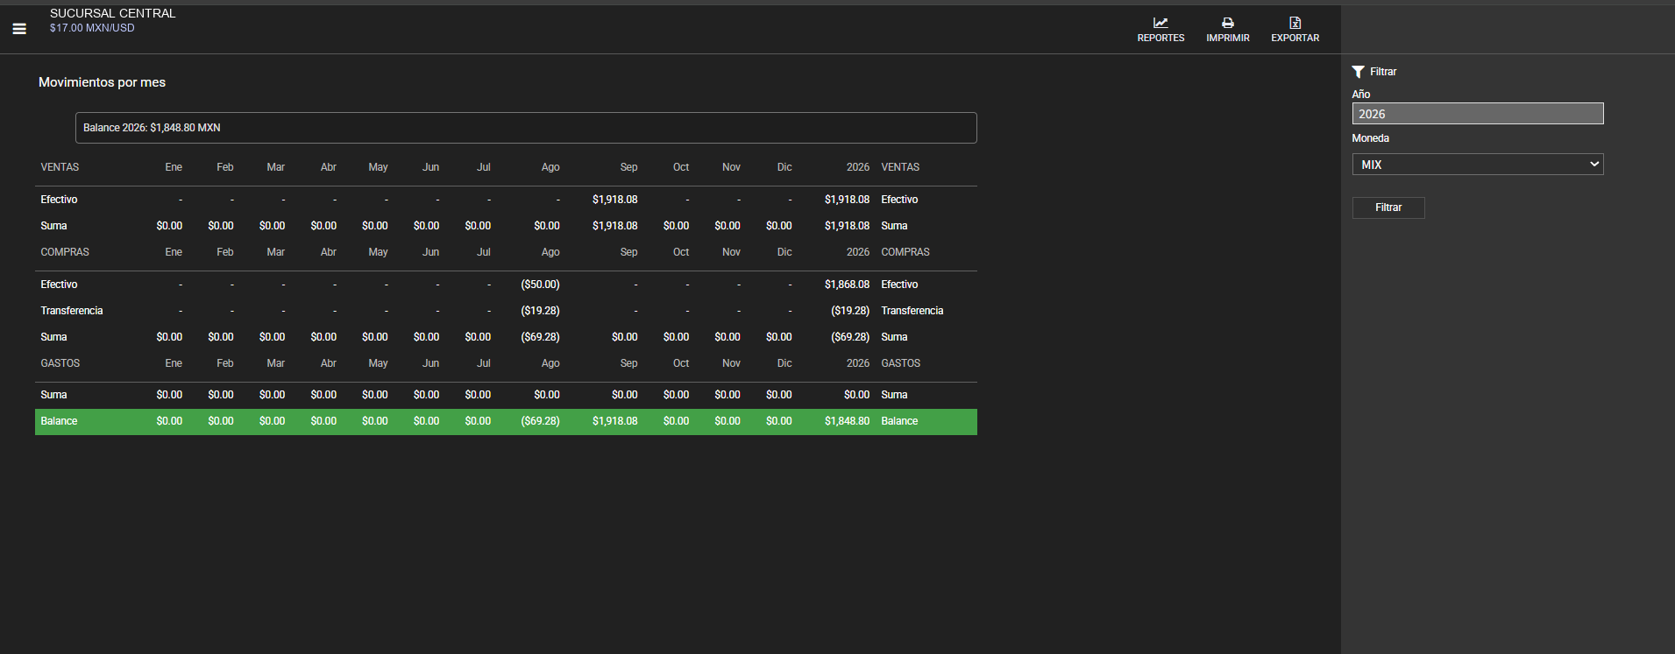Select the Balance 2026 summary box
The width and height of the screenshot is (1675, 654).
[526, 128]
